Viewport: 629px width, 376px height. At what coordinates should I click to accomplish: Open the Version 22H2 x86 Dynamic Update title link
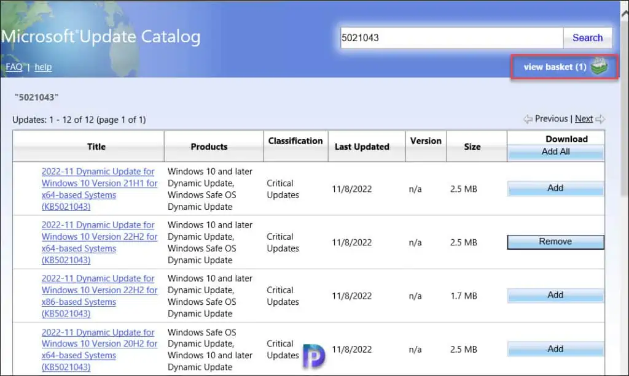click(x=100, y=296)
